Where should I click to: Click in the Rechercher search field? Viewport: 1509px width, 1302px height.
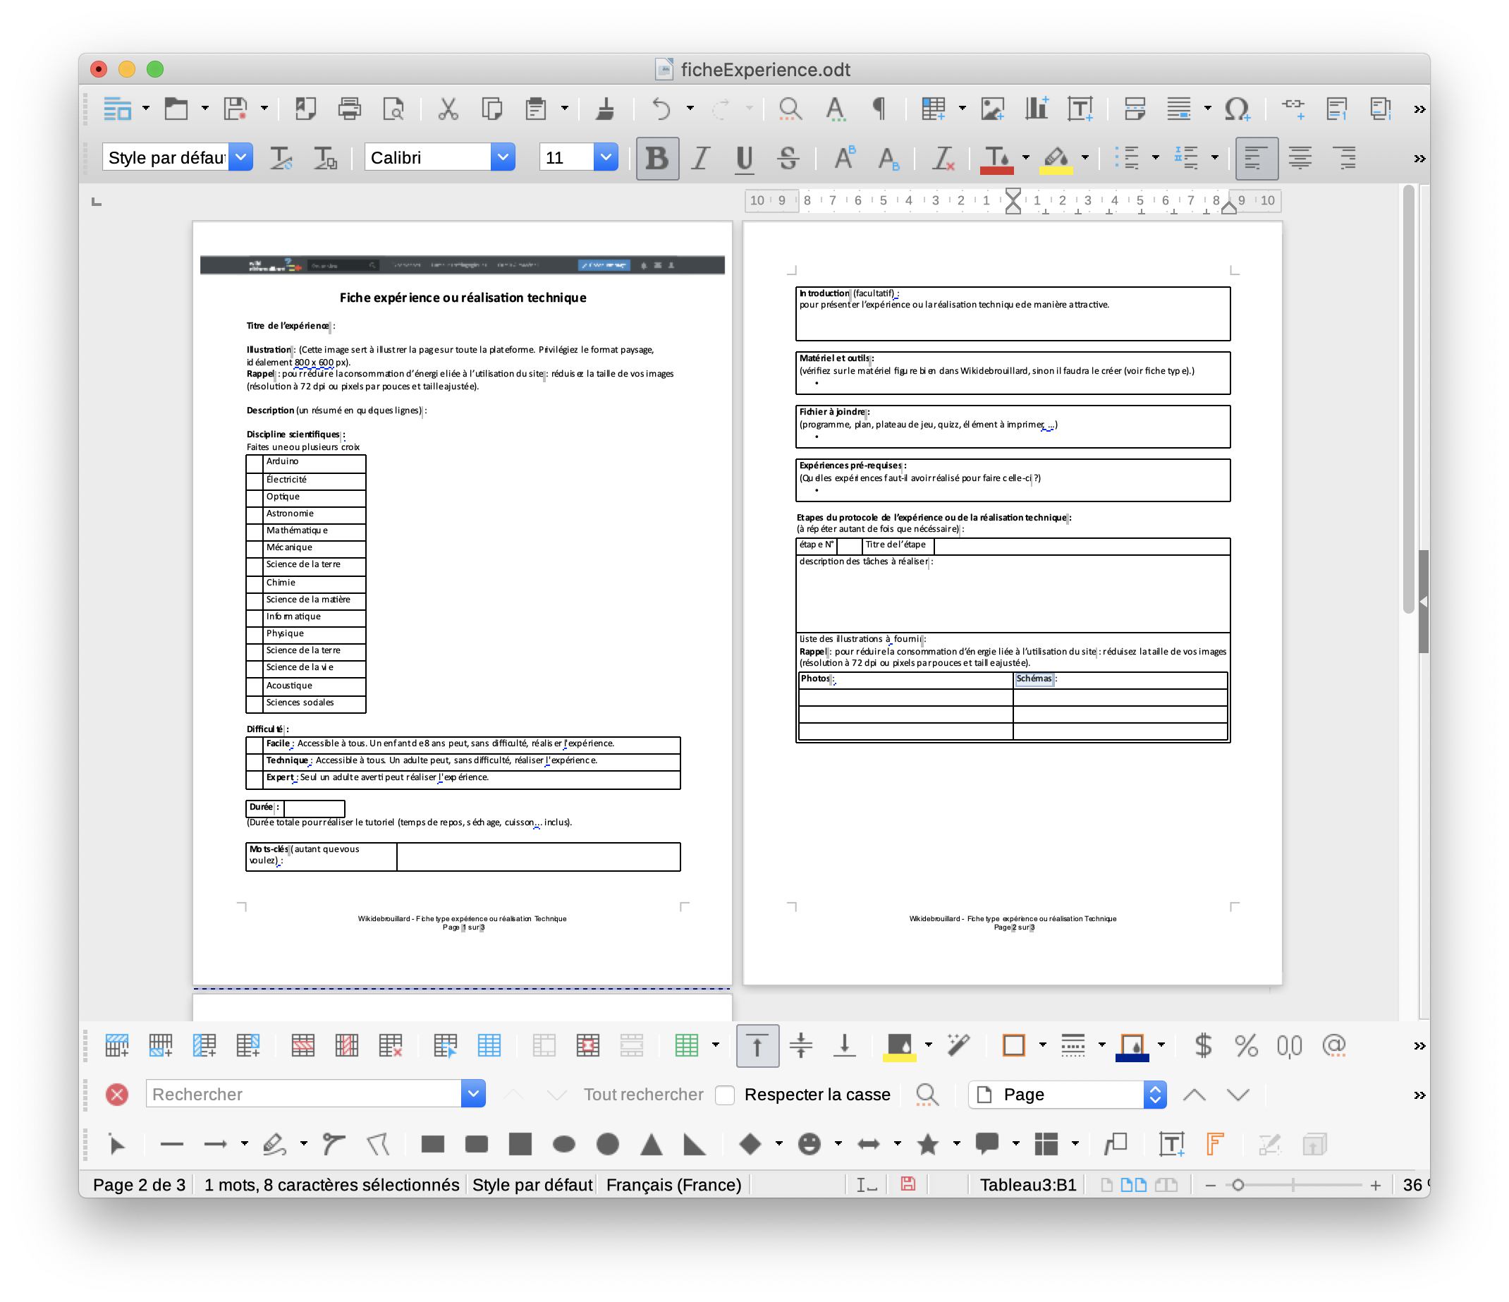click(303, 1095)
